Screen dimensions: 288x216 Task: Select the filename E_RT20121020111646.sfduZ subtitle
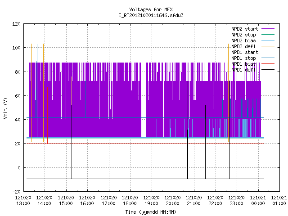151,15
